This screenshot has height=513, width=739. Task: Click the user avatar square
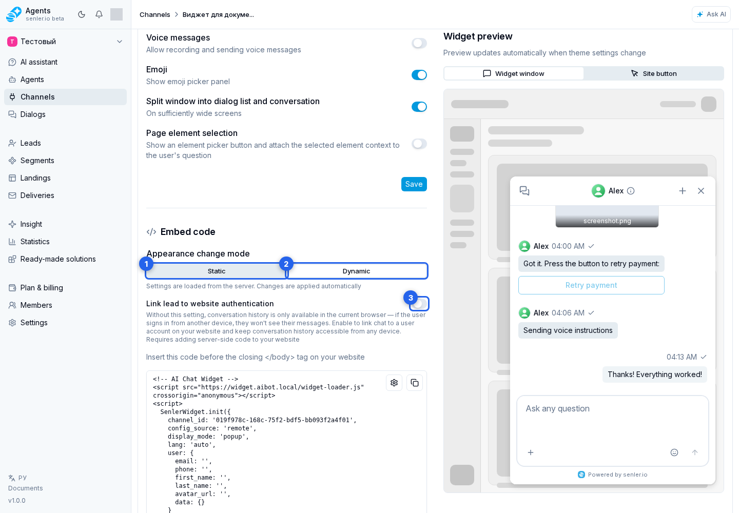[116, 14]
